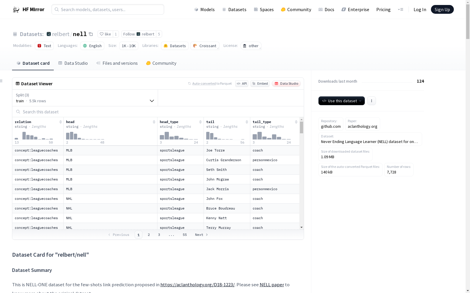Click the Sign Up button

click(442, 9)
